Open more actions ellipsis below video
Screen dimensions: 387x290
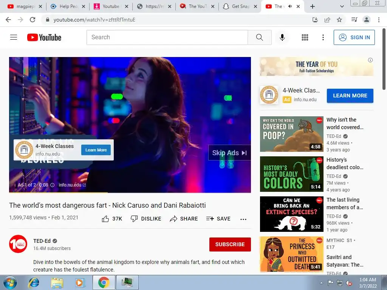(243, 219)
